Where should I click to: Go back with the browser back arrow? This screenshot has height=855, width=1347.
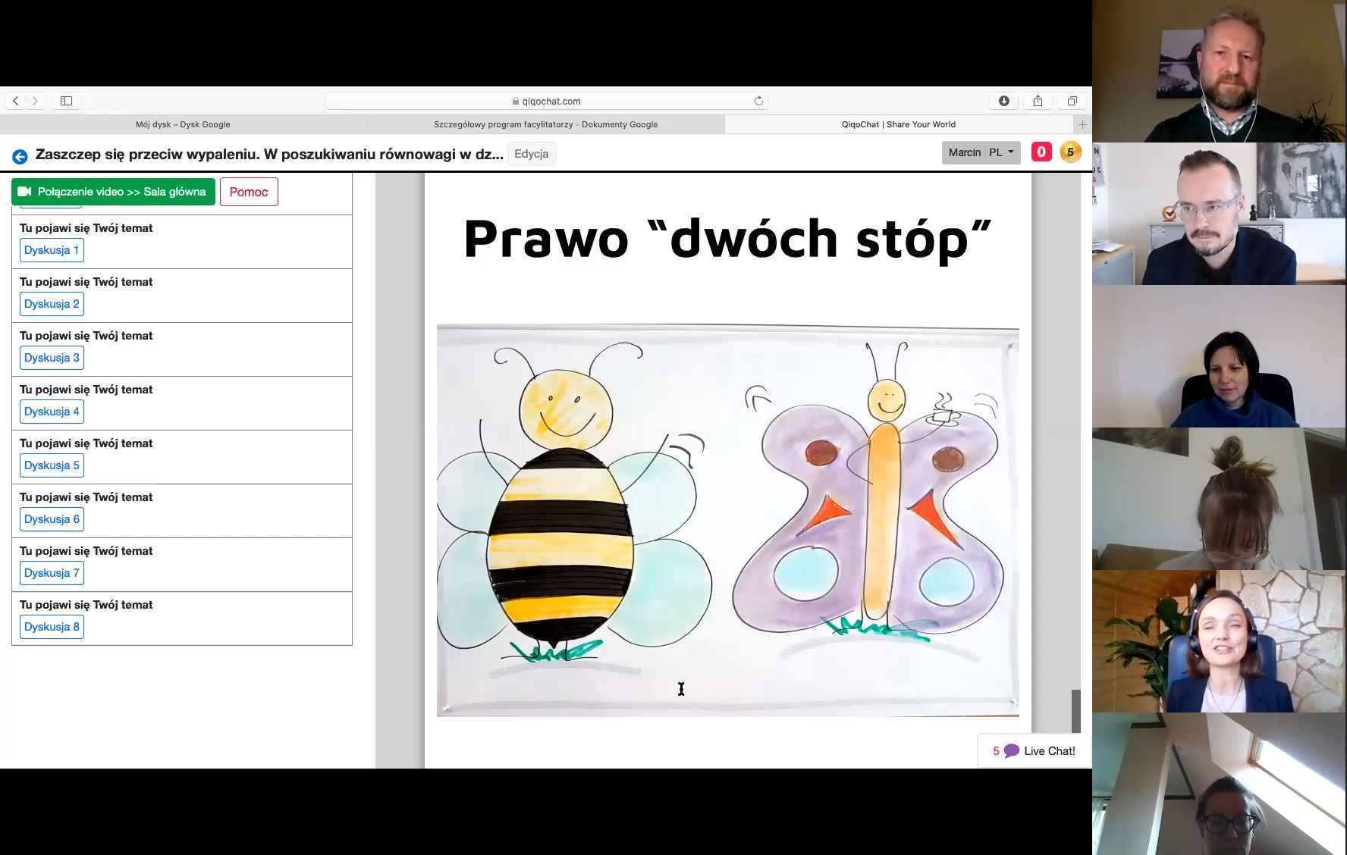[x=16, y=101]
